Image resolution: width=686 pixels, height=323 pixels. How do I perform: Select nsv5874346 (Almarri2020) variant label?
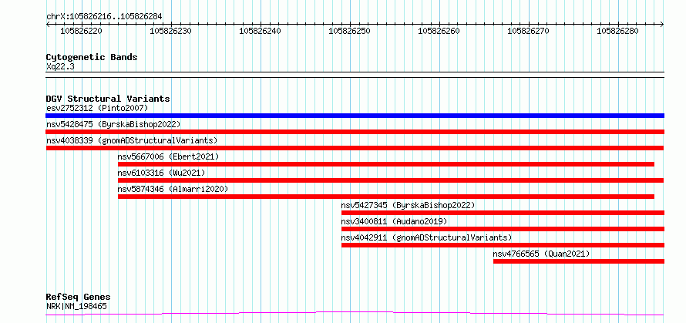tap(173, 189)
